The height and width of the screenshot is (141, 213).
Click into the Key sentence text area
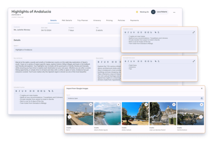[x=53, y=70]
